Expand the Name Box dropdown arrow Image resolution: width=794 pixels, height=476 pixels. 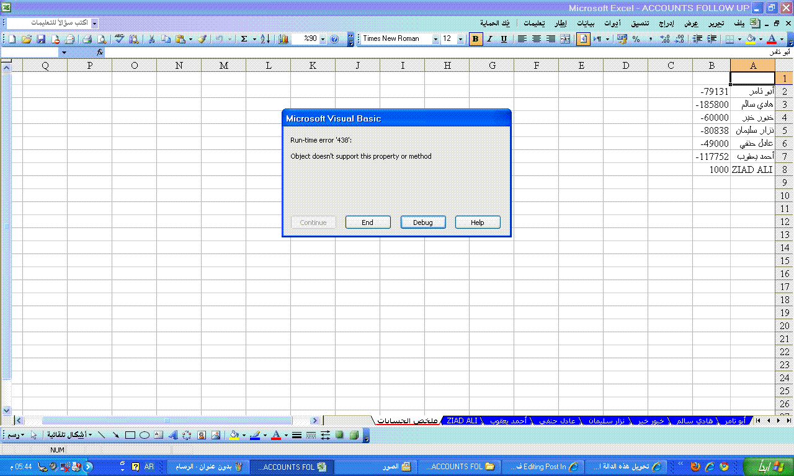(64, 53)
